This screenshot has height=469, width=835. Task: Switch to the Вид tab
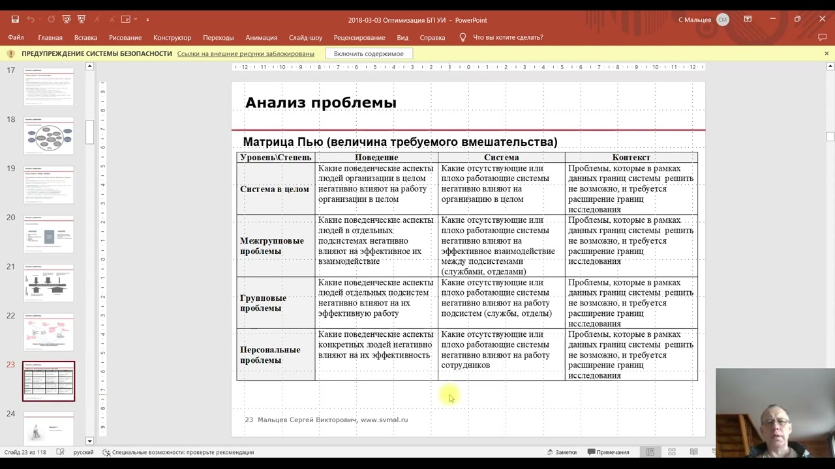pyautogui.click(x=402, y=38)
